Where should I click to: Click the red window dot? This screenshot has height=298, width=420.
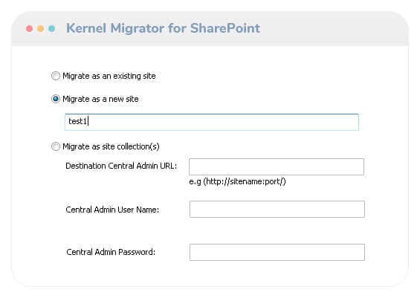(x=30, y=28)
